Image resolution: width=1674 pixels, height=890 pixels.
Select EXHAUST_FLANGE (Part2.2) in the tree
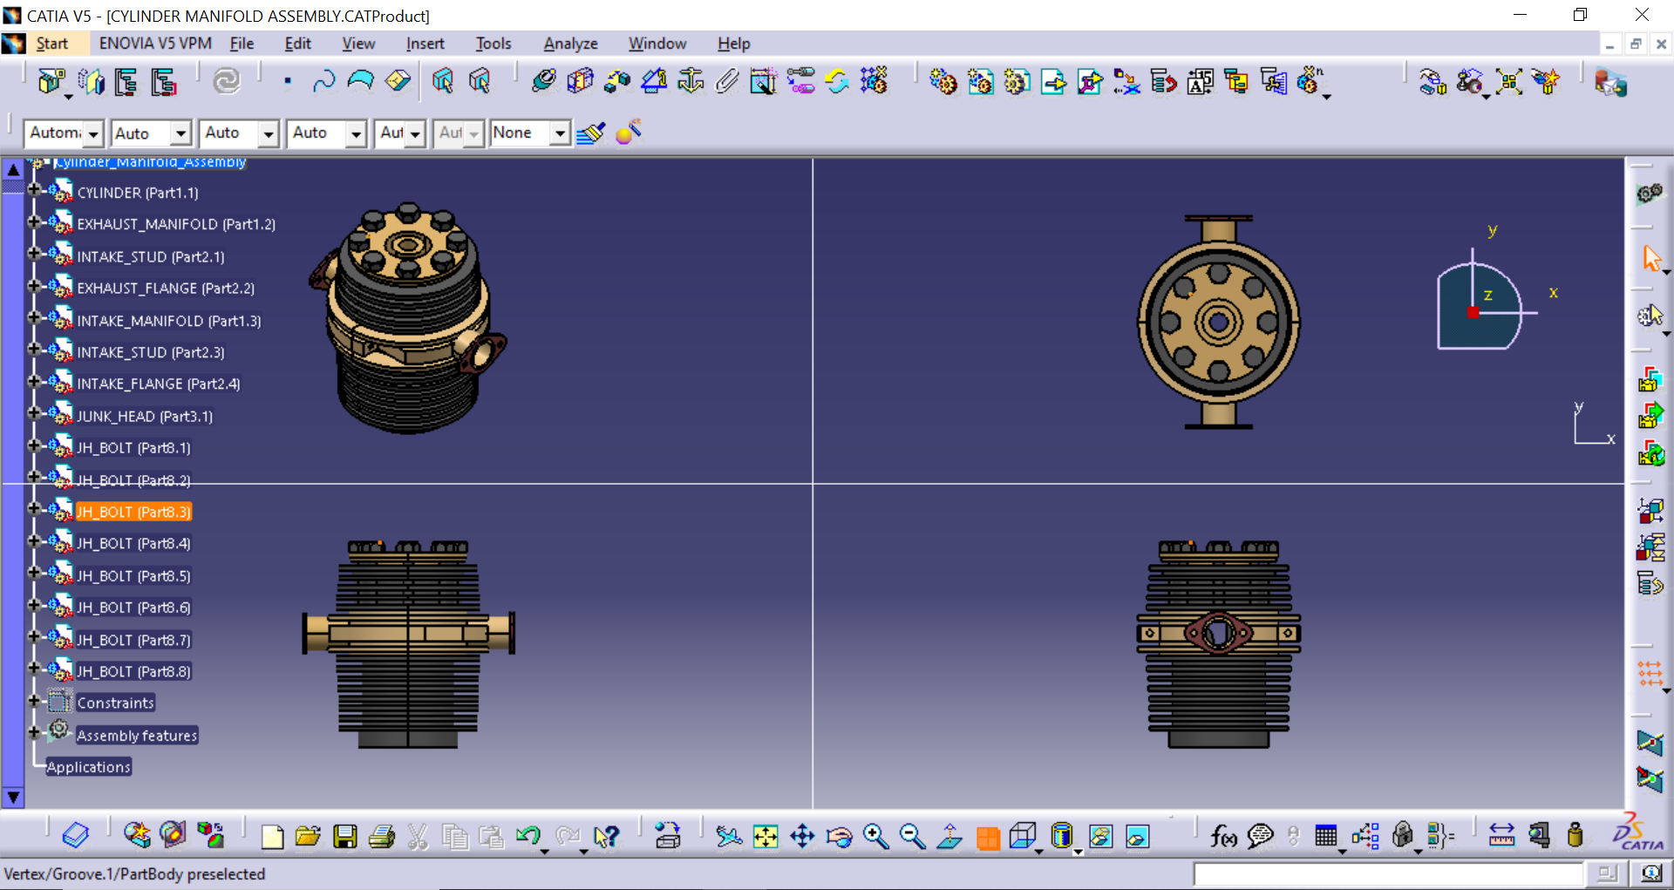click(166, 289)
